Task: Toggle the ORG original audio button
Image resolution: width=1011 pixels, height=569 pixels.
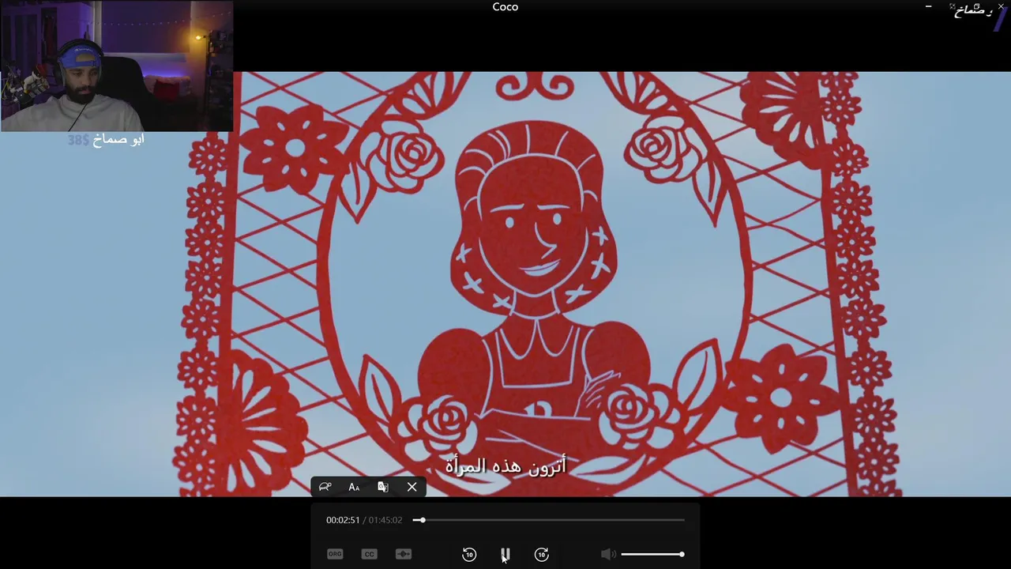Action: coord(335,554)
